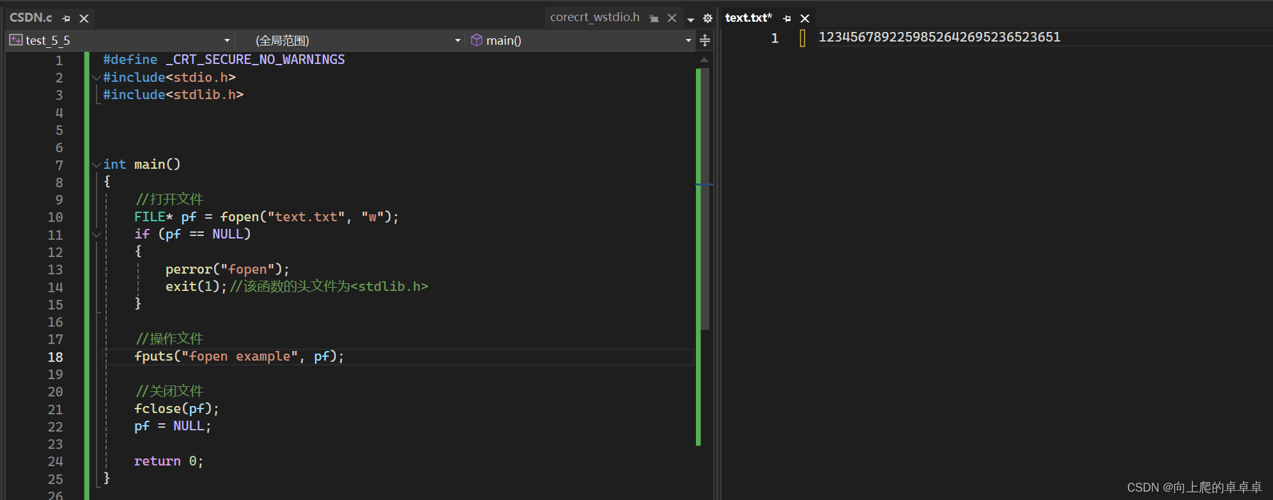The image size is (1273, 500).
Task: Click the fclose(pf) statement
Action: 177,409
